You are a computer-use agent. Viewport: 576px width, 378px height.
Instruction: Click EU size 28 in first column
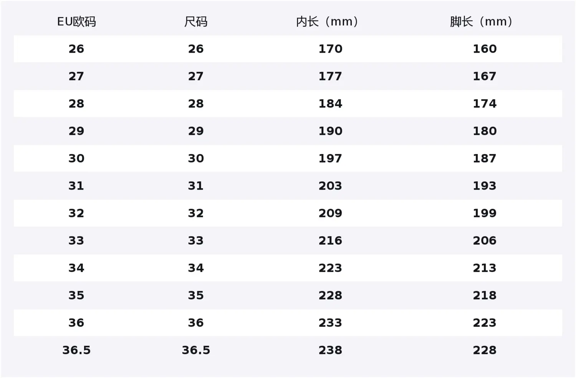[76, 104]
